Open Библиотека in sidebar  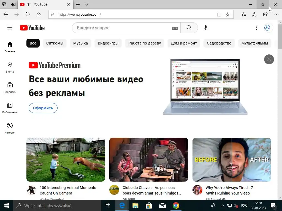pos(10,108)
